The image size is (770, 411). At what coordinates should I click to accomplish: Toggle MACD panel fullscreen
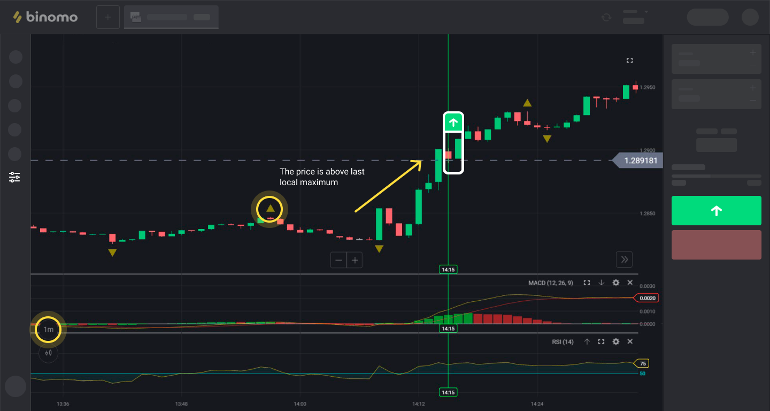tap(587, 283)
